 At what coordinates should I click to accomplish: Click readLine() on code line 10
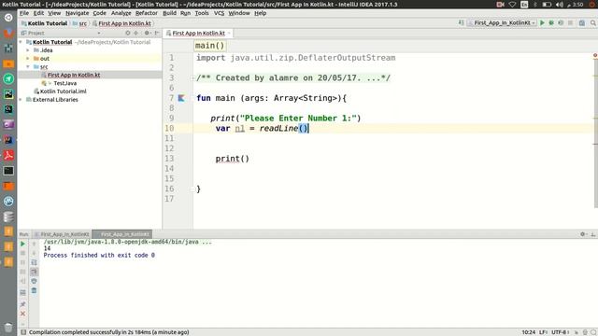click(284, 129)
